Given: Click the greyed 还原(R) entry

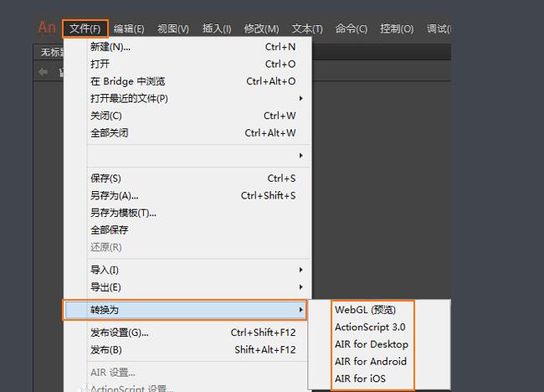Looking at the screenshot, I should [x=188, y=248].
